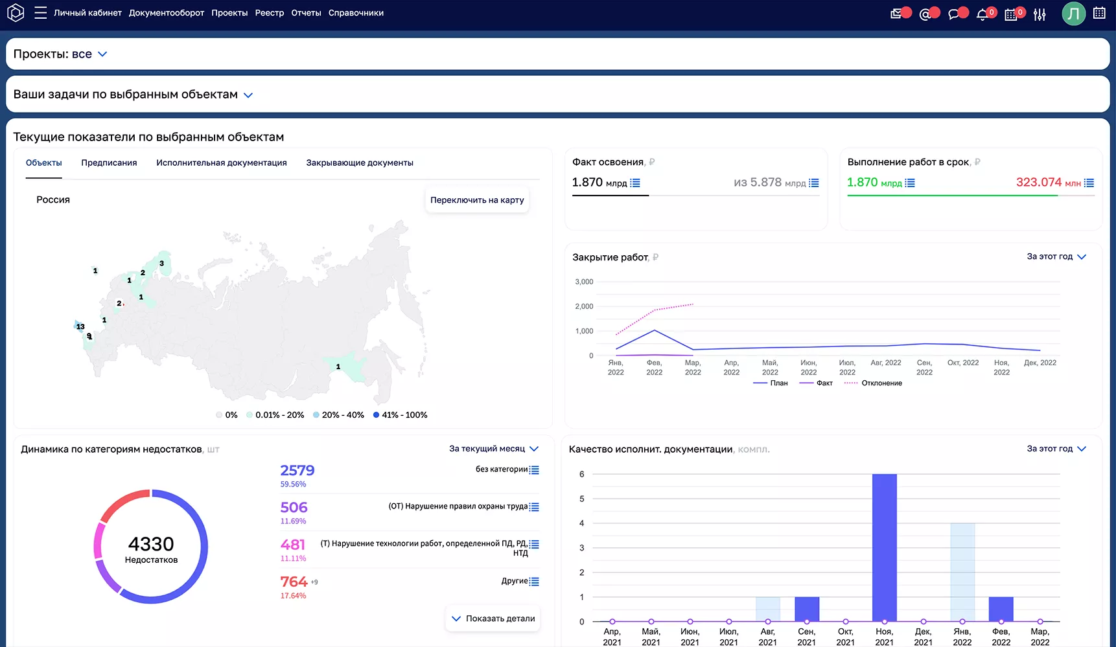Click list icon beside 323.074 млн value

click(1089, 183)
